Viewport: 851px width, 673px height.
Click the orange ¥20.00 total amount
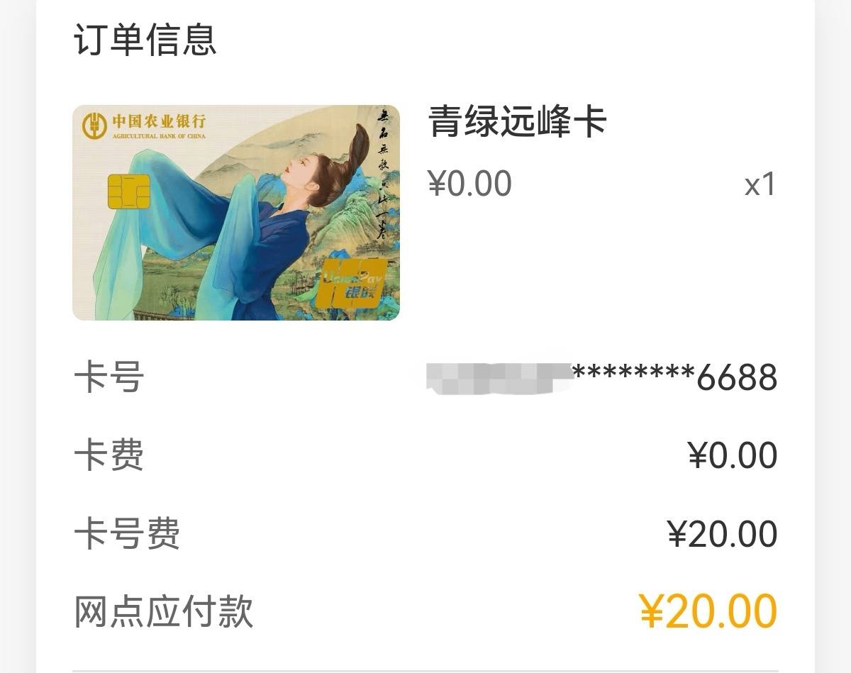[x=708, y=612]
